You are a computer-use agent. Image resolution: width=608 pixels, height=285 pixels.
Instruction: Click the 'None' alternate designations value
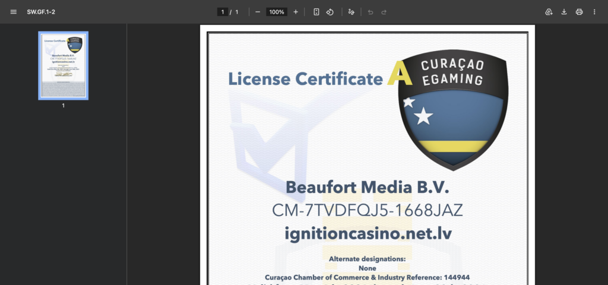coord(367,268)
